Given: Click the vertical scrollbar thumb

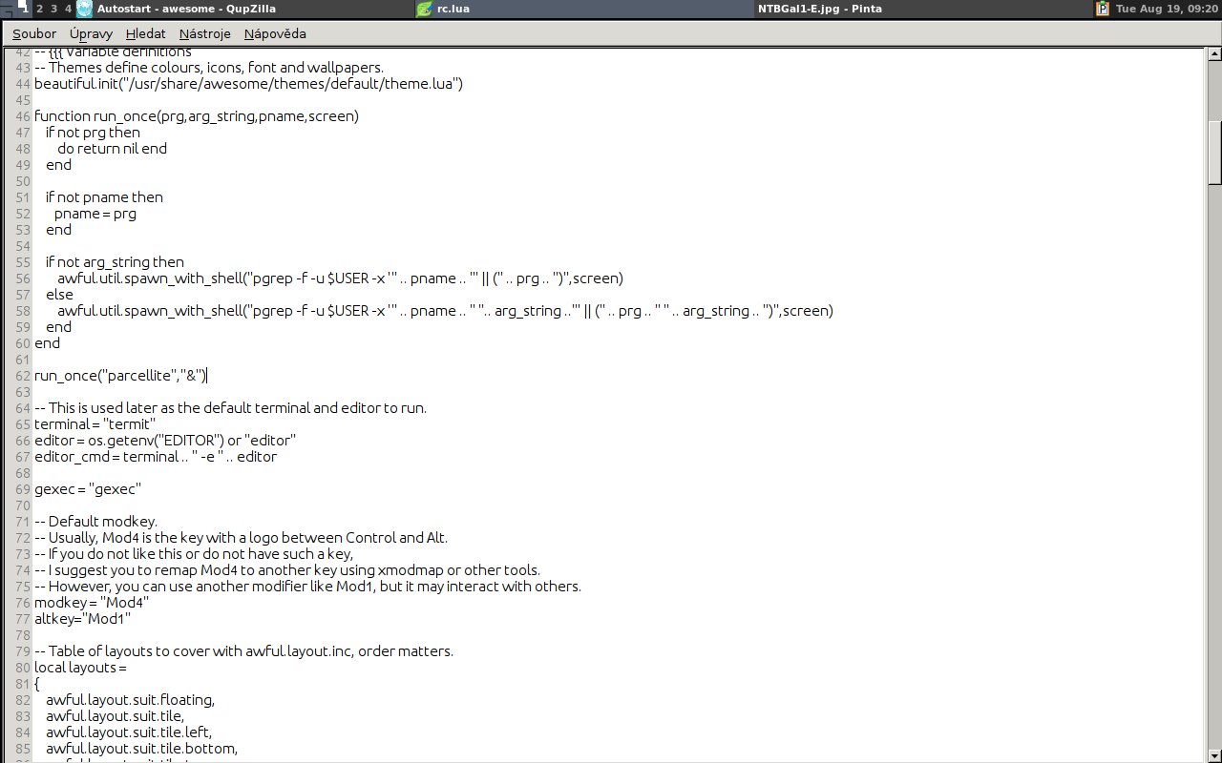Looking at the screenshot, I should (1213, 153).
